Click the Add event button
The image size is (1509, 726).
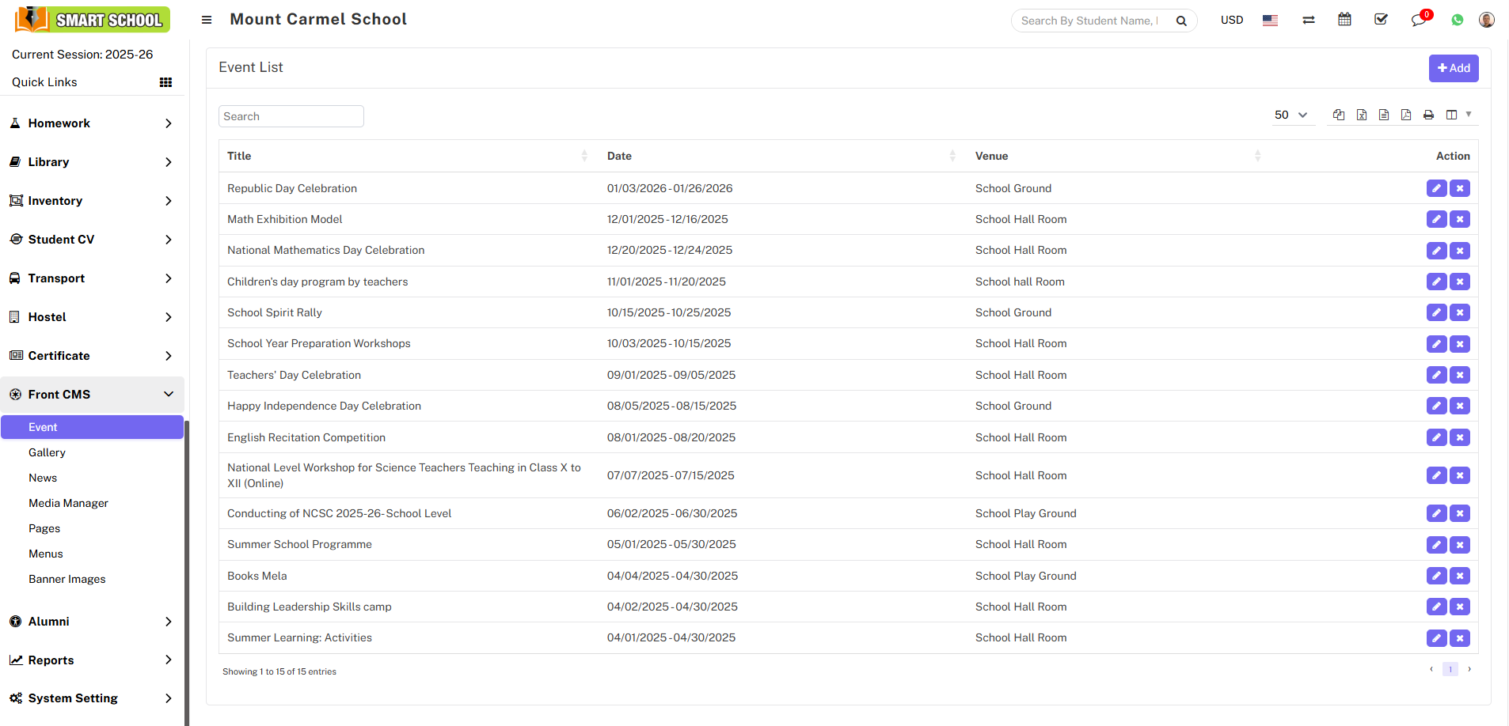(x=1453, y=68)
